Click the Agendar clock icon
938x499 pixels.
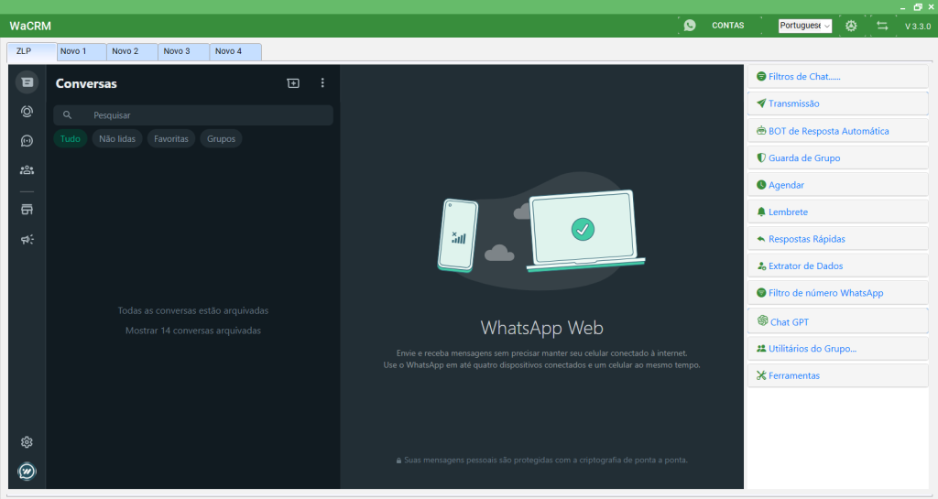pyautogui.click(x=761, y=185)
